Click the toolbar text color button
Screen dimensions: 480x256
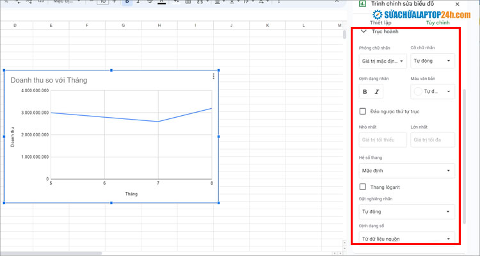coord(161,3)
